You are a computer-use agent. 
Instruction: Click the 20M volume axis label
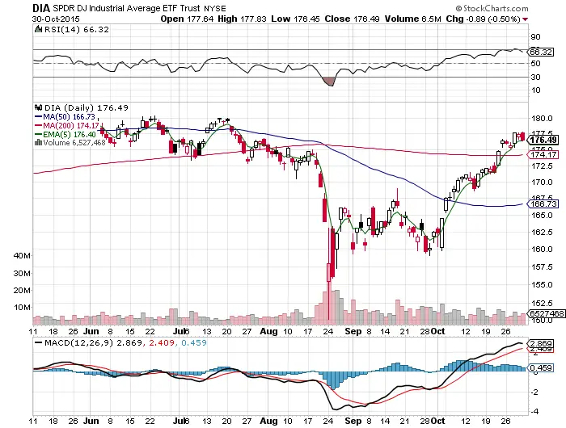pos(22,290)
